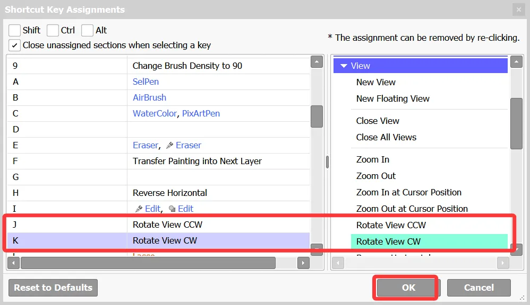Close the Shortcut Key Assignments dialog

pyautogui.click(x=518, y=10)
